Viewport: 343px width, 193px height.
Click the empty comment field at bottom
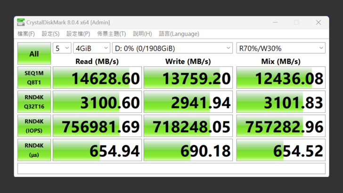click(171, 168)
